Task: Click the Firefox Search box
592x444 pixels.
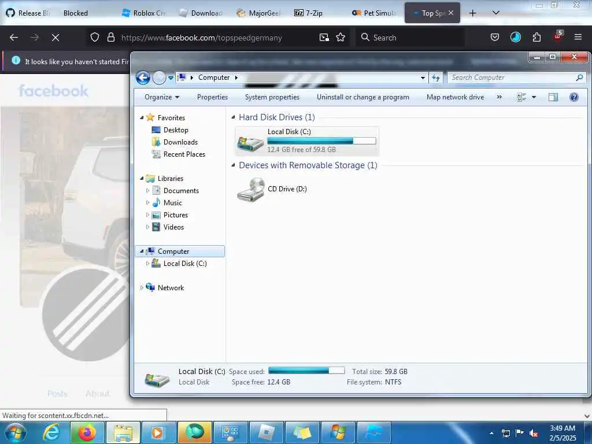Action: pos(410,38)
